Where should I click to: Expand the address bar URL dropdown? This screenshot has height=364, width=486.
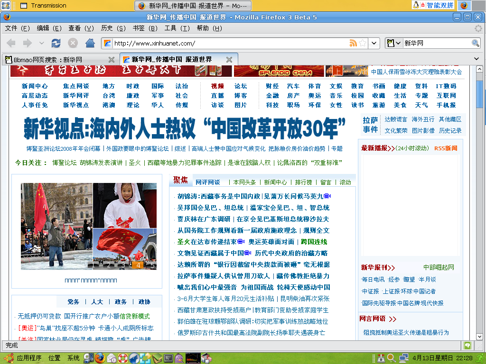tap(374, 43)
